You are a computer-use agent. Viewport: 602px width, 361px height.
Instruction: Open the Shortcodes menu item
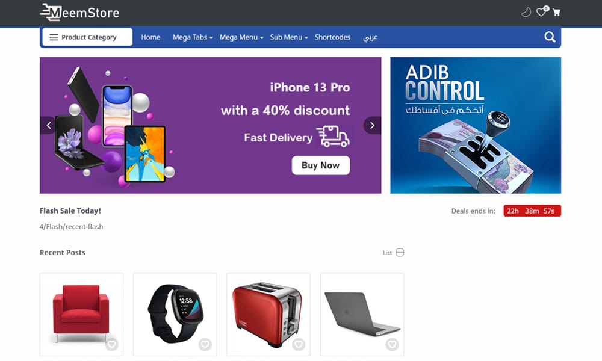(x=332, y=37)
